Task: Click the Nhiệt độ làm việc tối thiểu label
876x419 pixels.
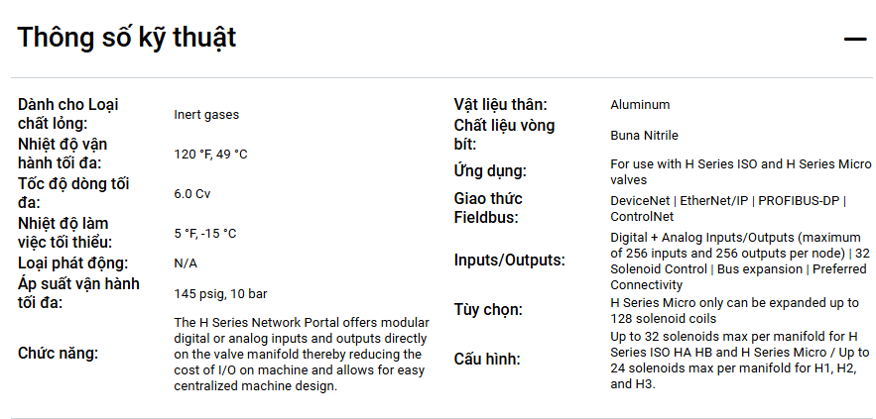Action: (63, 233)
